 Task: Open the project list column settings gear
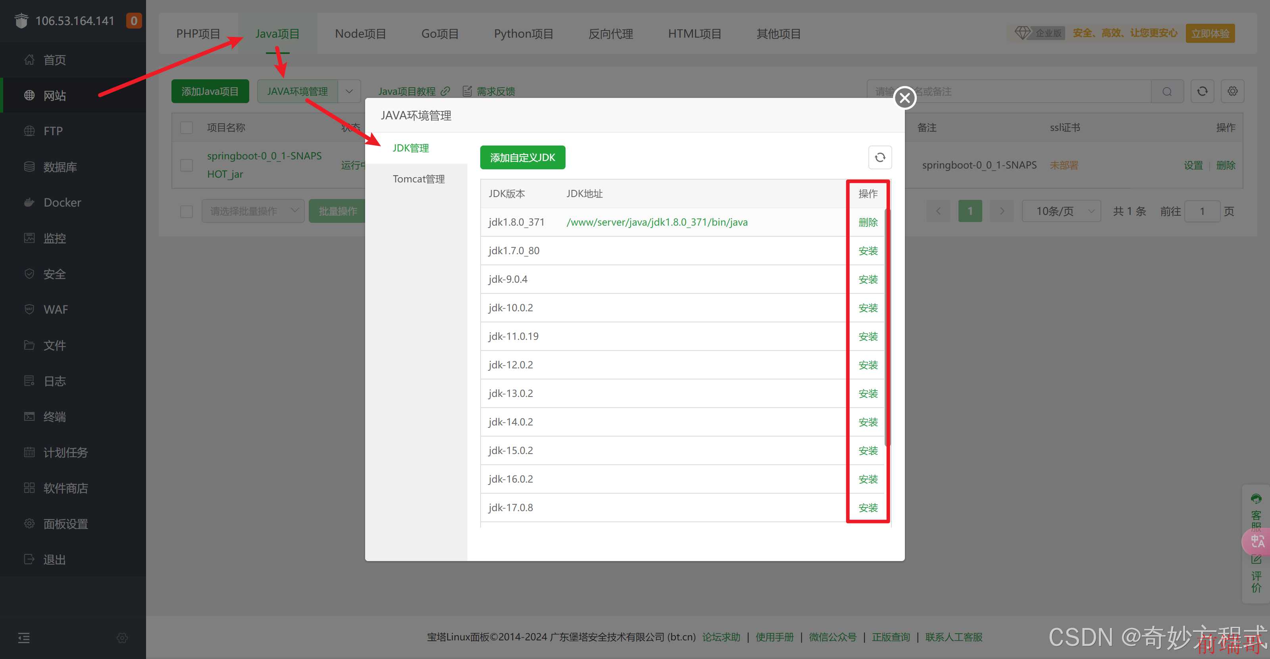(1232, 91)
